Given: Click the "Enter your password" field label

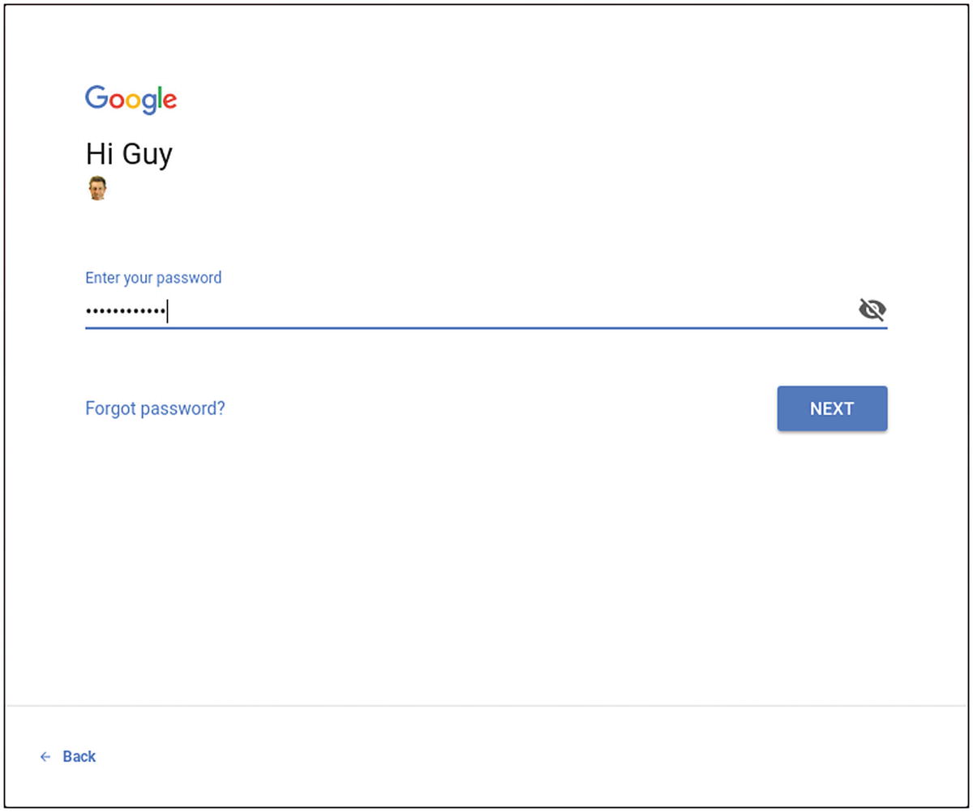Looking at the screenshot, I should (153, 278).
